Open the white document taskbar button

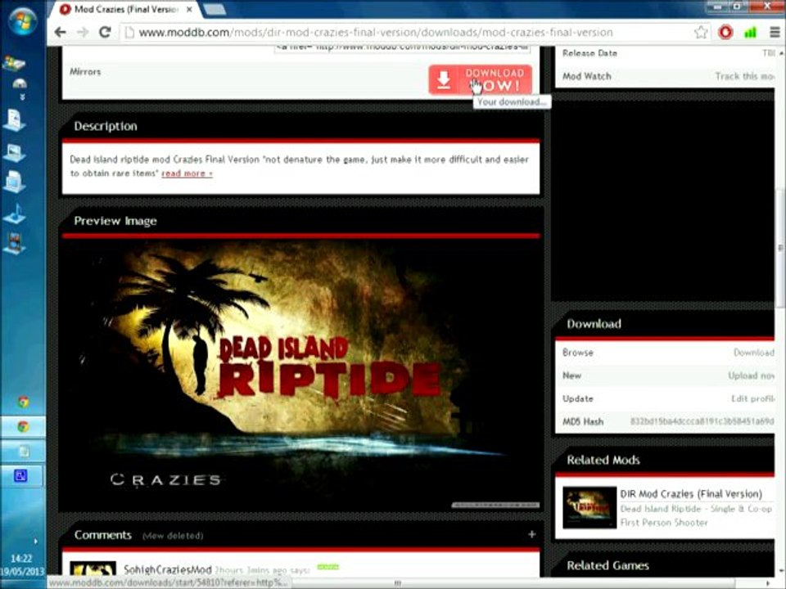coord(23,452)
